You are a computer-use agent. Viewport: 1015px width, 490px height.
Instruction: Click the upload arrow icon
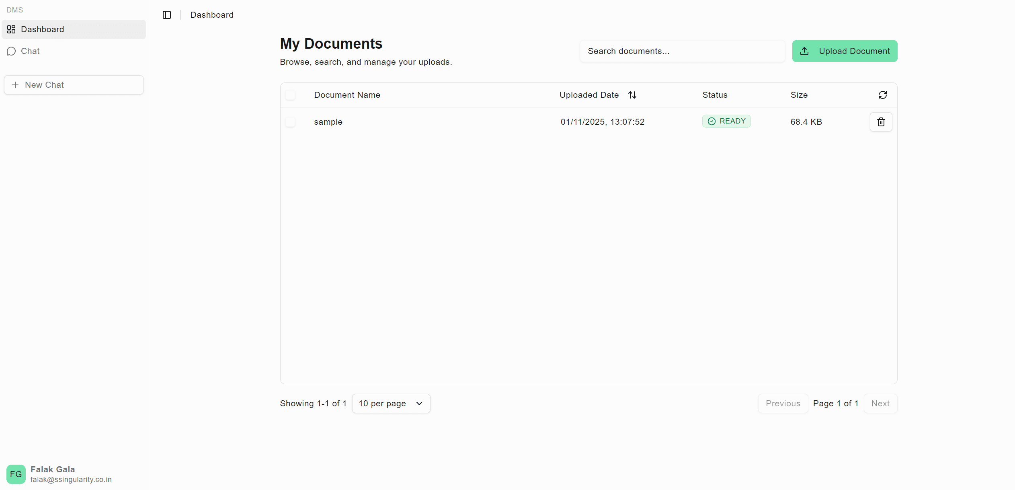point(804,51)
